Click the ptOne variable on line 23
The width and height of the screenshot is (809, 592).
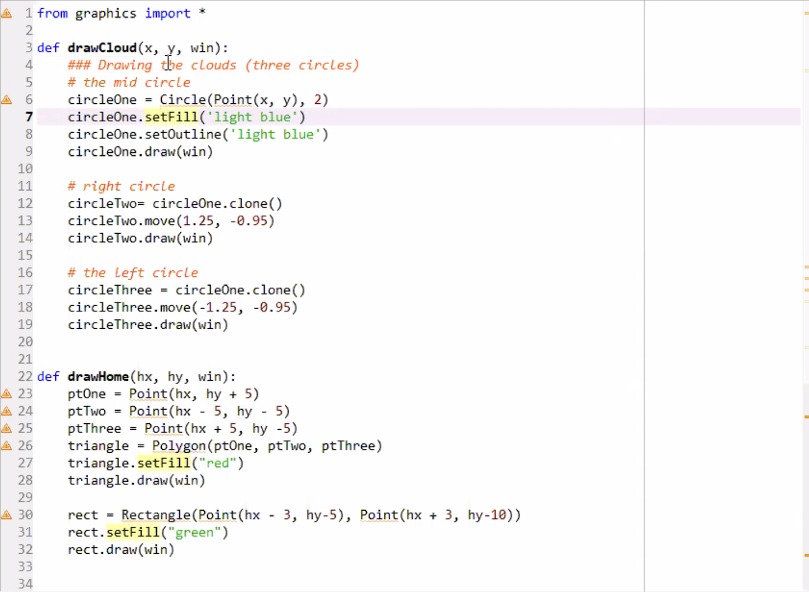tap(87, 394)
